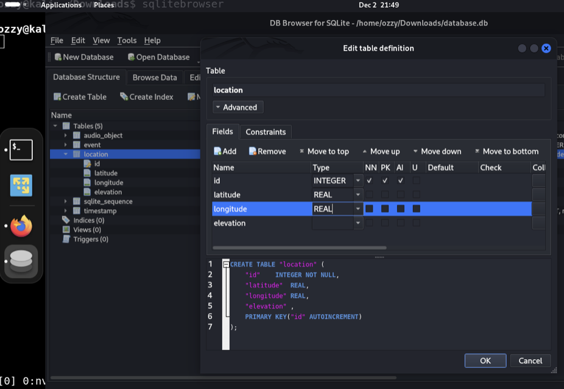The image size is (564, 389).
Task: Expand the sqlite_sequence table node
Action: [x=65, y=201]
